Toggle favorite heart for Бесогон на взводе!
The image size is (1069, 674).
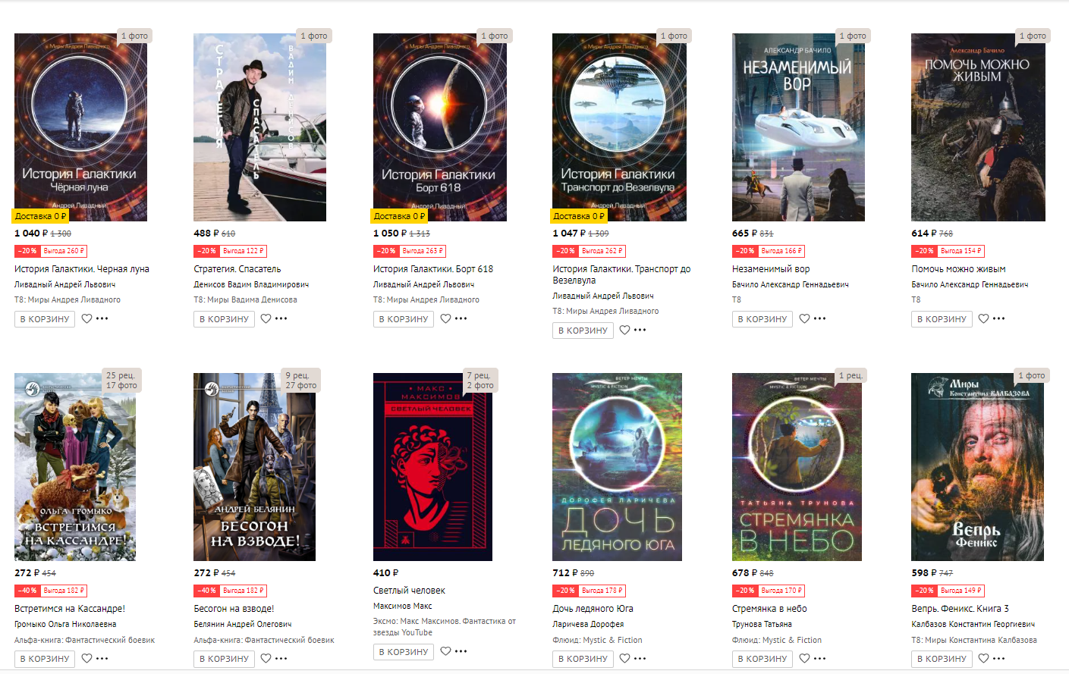click(x=266, y=658)
